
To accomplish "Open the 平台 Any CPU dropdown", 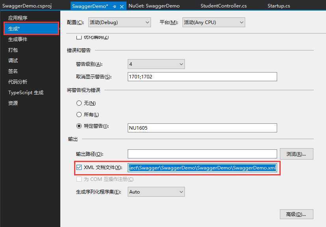I will tap(214, 22).
